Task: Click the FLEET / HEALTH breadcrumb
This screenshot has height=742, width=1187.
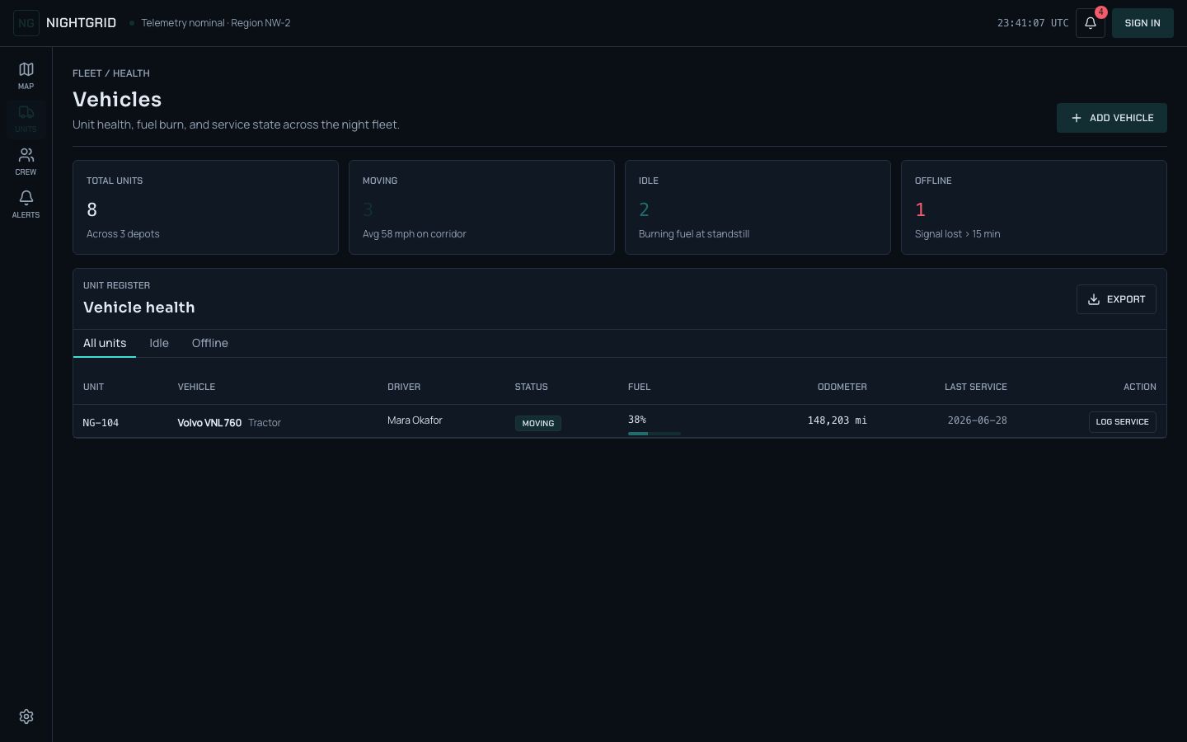Action: pos(111,73)
